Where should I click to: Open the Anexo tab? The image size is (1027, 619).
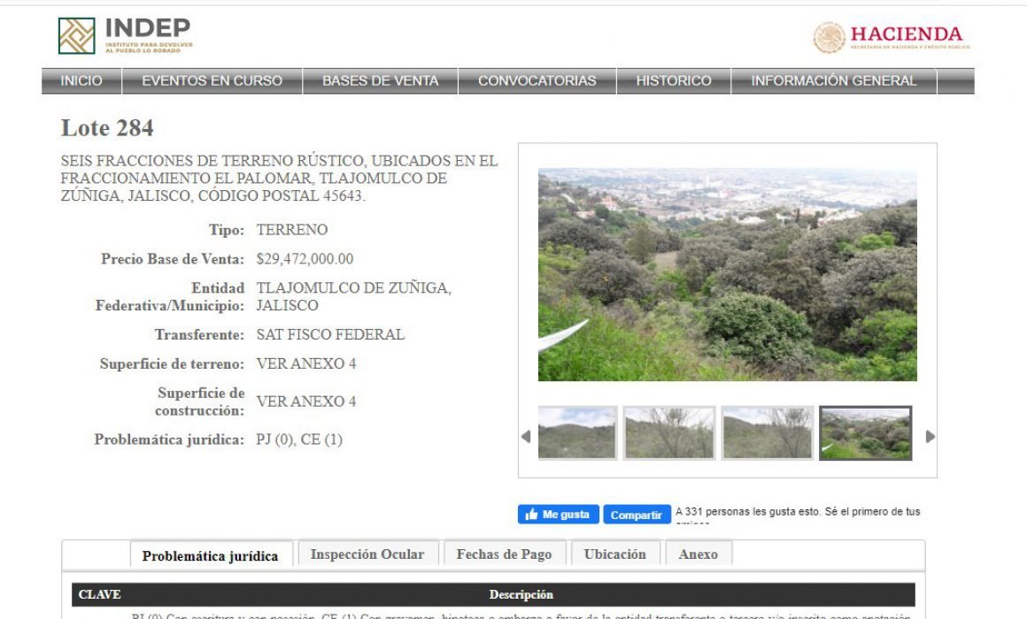tap(699, 554)
